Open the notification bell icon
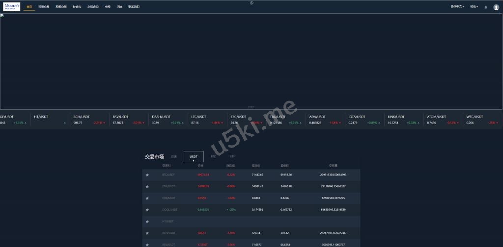The height and width of the screenshot is (247, 503). coord(486,7)
